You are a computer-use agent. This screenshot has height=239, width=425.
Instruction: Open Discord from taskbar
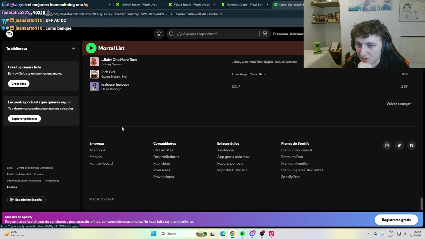[252, 234]
